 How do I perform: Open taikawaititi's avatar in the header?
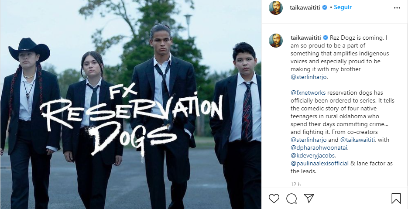276,8
